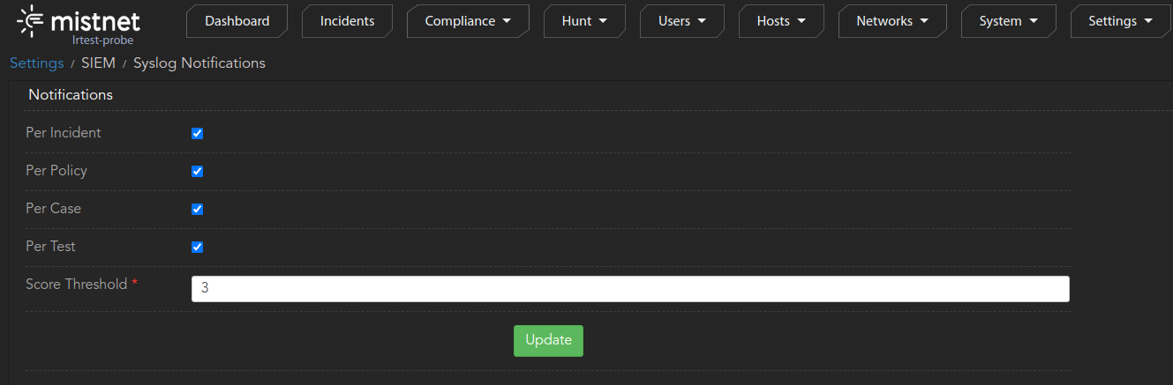Image resolution: width=1173 pixels, height=385 pixels.
Task: Uncheck the Per Incident checkbox
Action: (198, 134)
